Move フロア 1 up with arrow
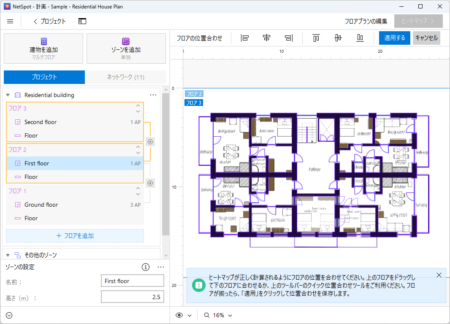The height and width of the screenshot is (324, 450). tap(138, 188)
